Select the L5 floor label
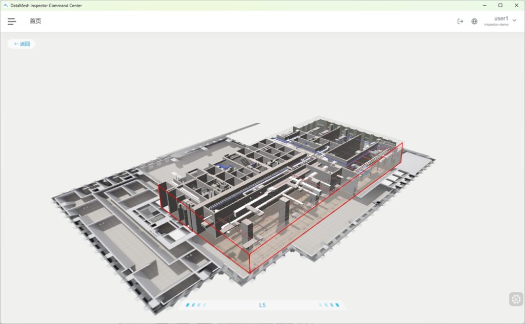 (x=262, y=305)
